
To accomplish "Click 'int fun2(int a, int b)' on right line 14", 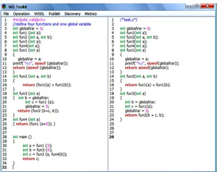I will 138,76.
